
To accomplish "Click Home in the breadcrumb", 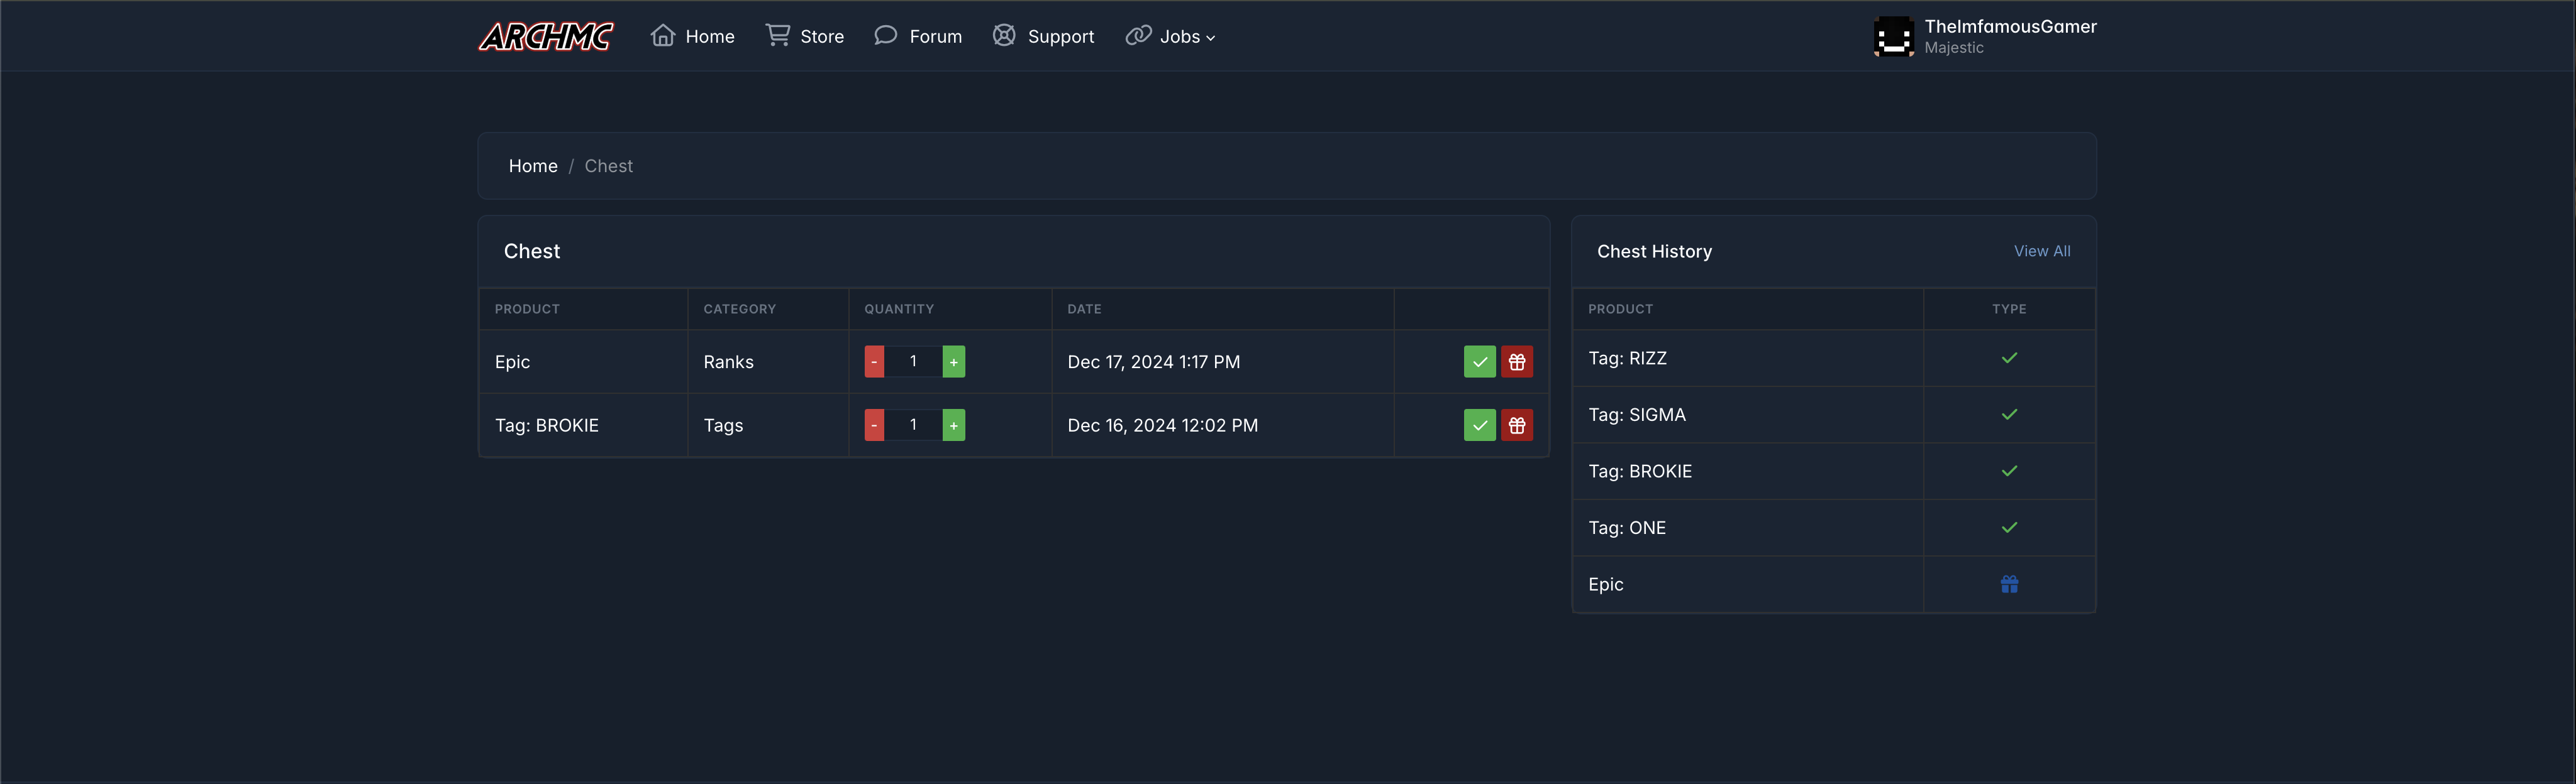I will click(x=533, y=166).
